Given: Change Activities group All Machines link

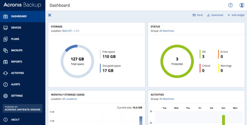Looking at the screenshot, I should click(167, 99).
